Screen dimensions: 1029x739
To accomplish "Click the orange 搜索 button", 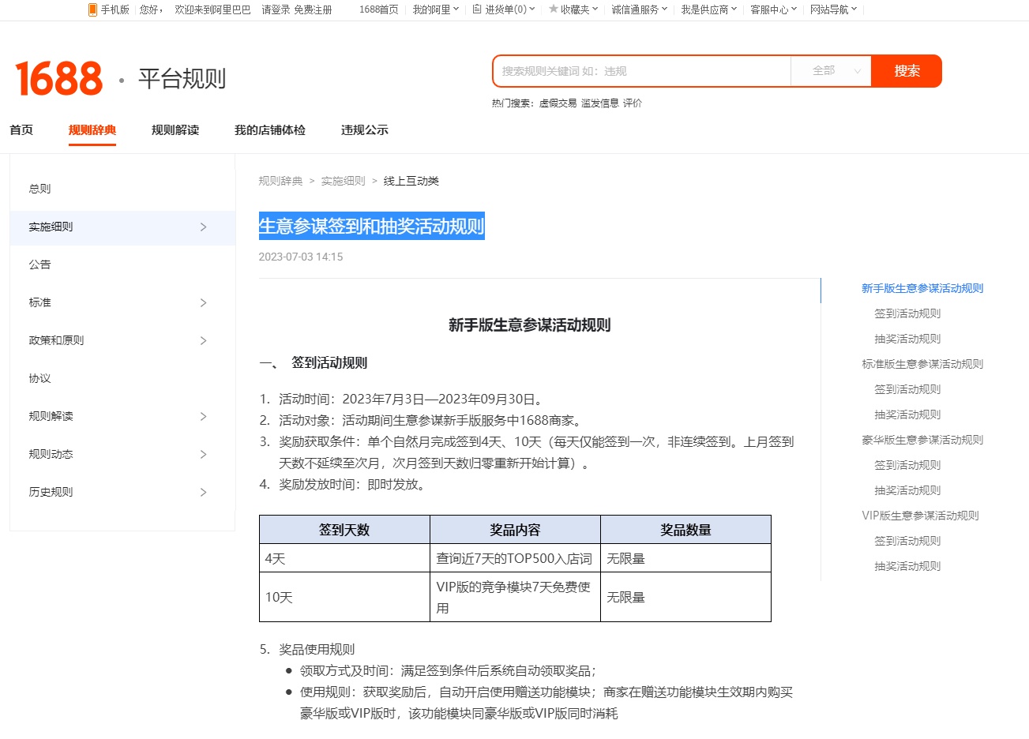I will (x=907, y=71).
